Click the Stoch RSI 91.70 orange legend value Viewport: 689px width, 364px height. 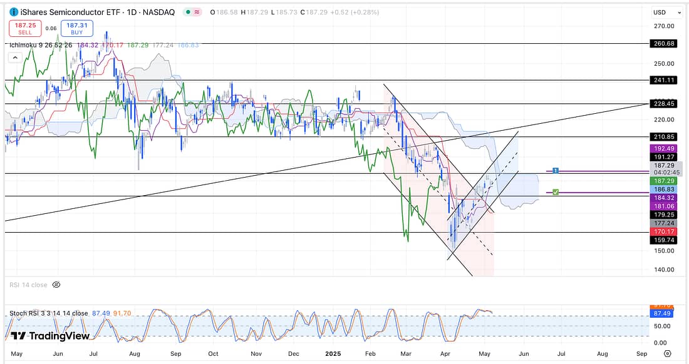(x=122, y=313)
